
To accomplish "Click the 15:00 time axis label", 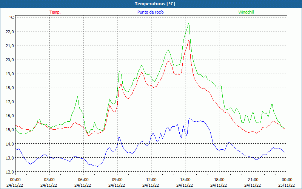I will (x=185, y=180).
